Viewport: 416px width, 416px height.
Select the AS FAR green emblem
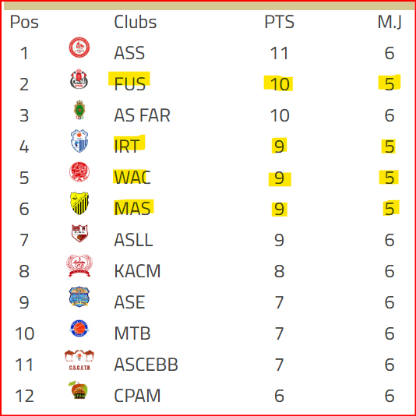79,110
